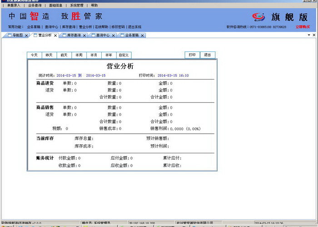This screenshot has height=227, width=318.
Task: Open the 单据录入 menu
Action: (x=14, y=5)
